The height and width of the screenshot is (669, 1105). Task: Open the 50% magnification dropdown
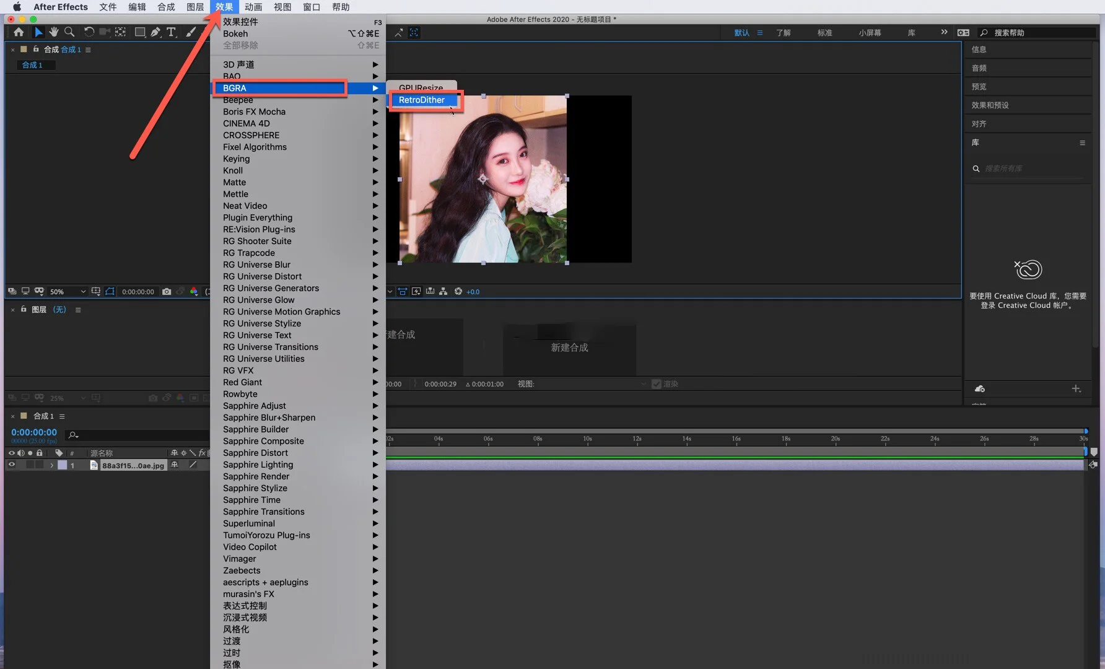tap(68, 291)
